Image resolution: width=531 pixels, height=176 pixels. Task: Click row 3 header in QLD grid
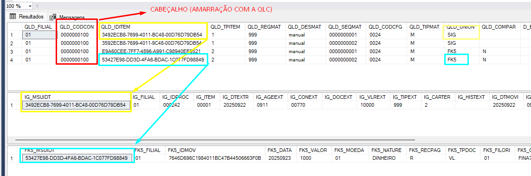15,52
